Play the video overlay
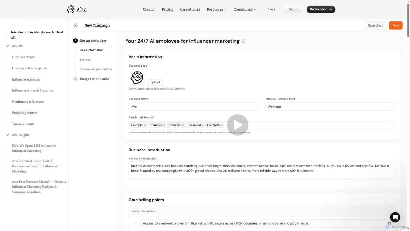This screenshot has height=231, width=410. click(x=238, y=125)
